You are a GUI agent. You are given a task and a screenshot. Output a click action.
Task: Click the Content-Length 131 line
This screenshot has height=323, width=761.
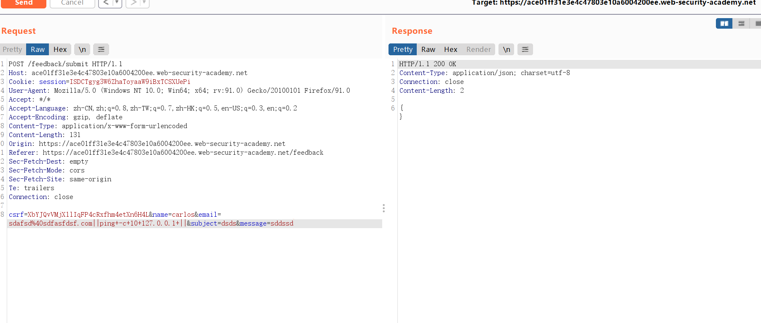click(45, 135)
